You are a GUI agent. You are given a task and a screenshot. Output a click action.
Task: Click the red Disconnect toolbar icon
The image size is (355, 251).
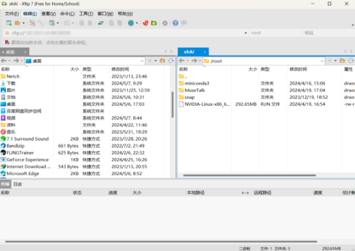point(32,23)
